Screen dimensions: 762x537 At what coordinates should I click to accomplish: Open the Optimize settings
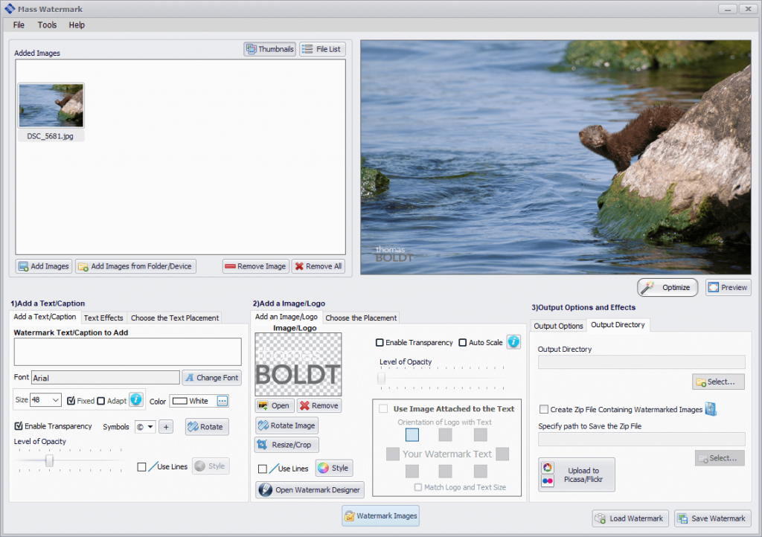click(667, 287)
